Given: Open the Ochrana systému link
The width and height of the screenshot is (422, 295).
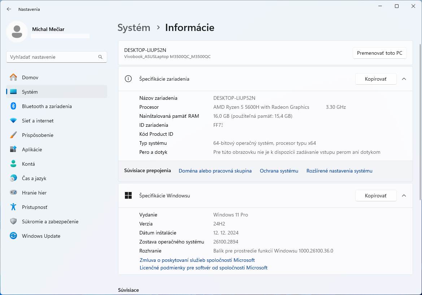Looking at the screenshot, I should tap(279, 171).
